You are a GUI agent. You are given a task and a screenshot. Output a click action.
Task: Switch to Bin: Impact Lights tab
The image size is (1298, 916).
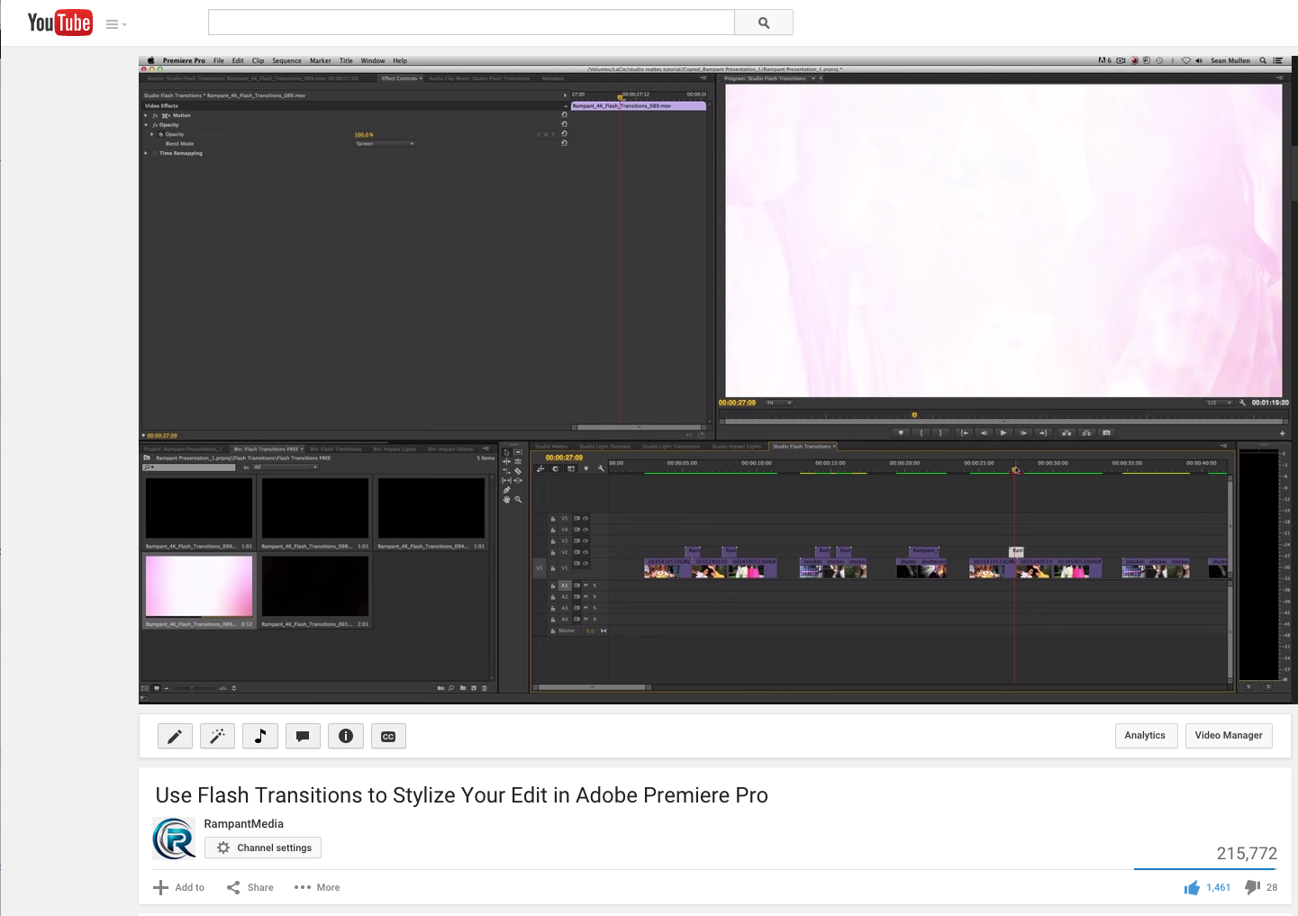point(395,449)
